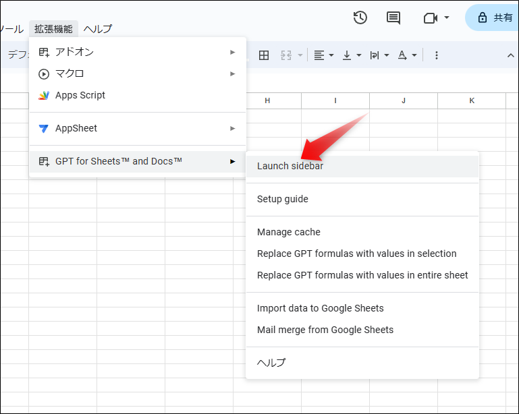Open Setup guide
This screenshot has height=414, width=519.
point(362,199)
